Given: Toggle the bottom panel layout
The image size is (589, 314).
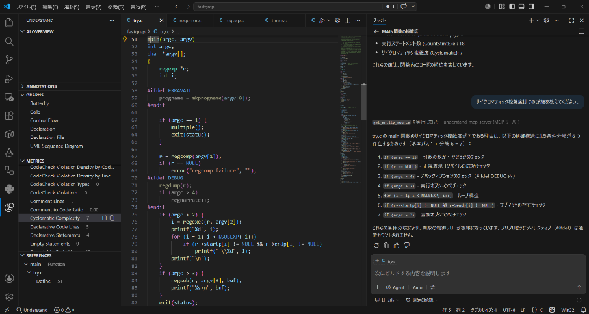Looking at the screenshot, I should click(x=521, y=7).
